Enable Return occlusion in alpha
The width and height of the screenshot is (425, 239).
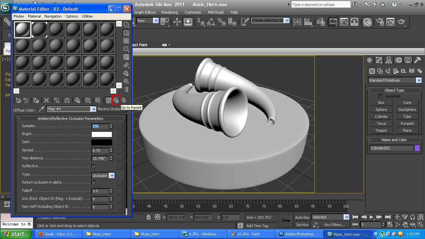click(93, 183)
